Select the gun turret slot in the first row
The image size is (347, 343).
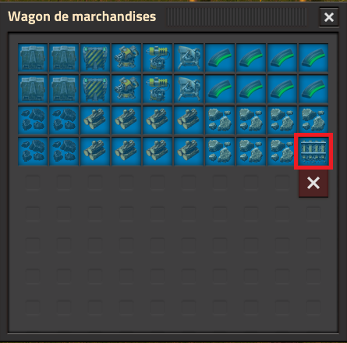click(x=126, y=57)
